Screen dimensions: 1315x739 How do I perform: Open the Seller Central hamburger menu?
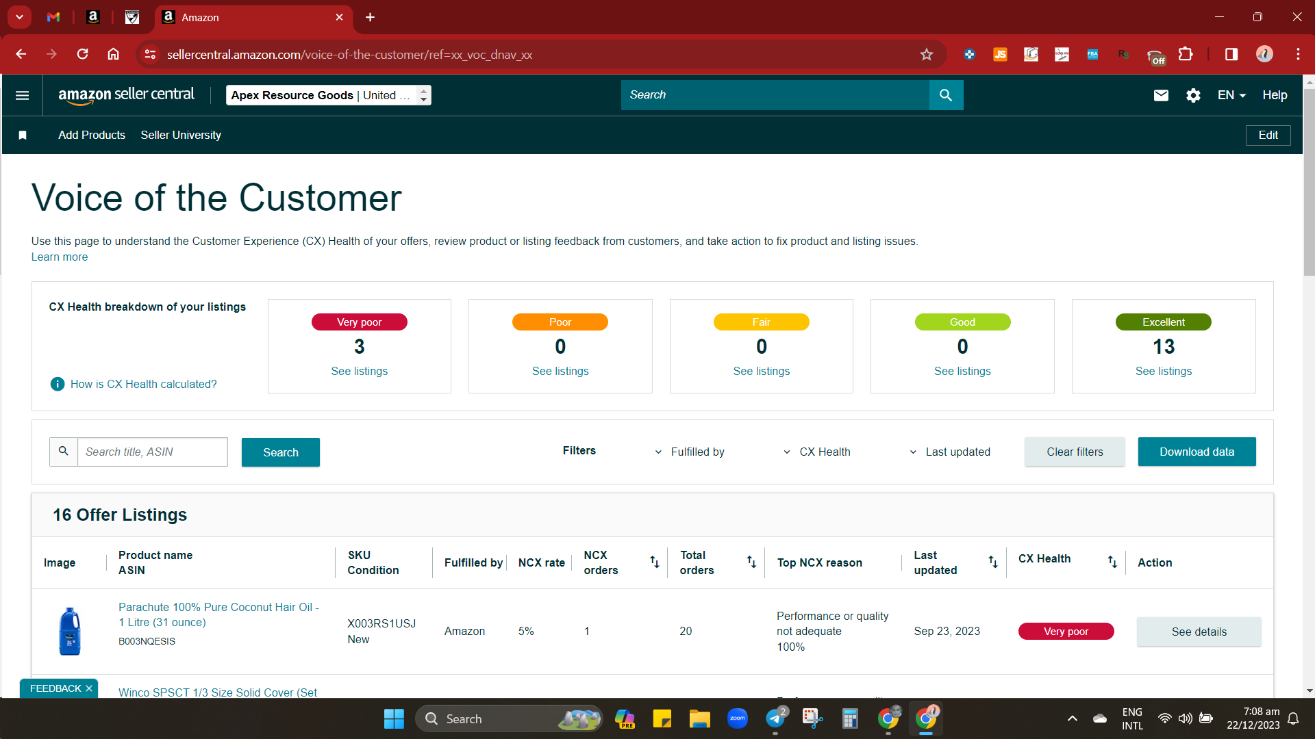coord(22,95)
